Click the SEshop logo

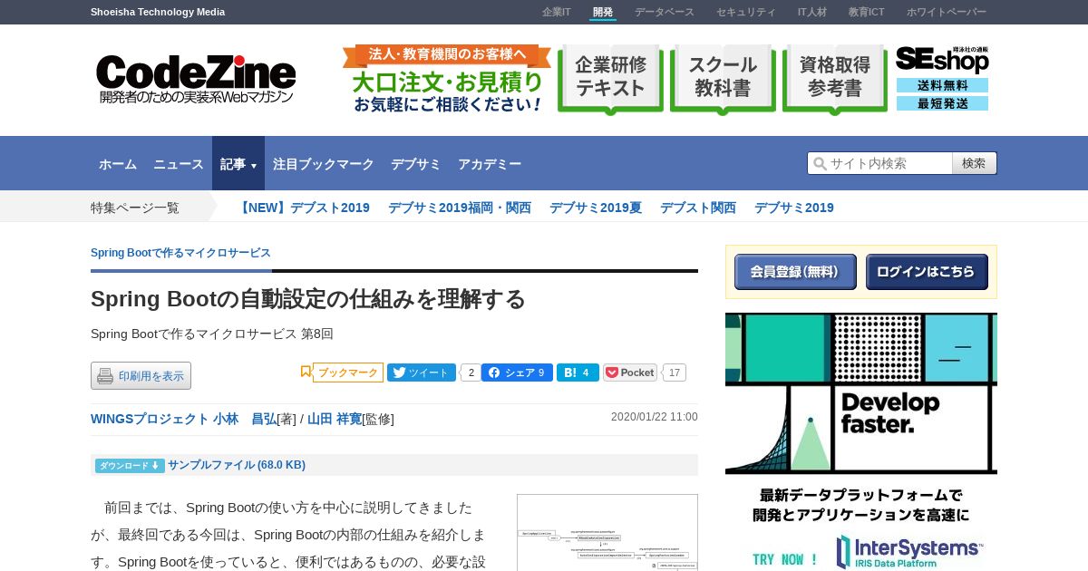tap(942, 60)
